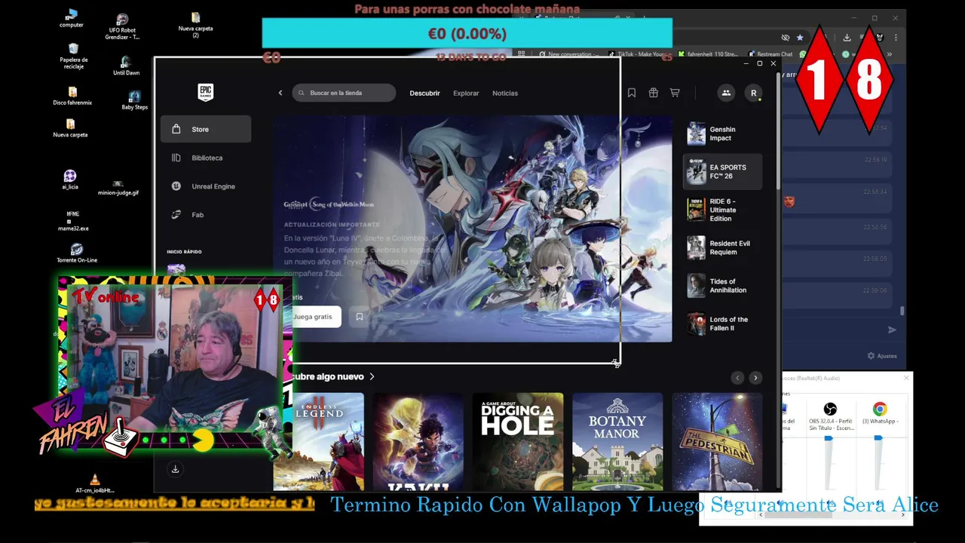Screen dimensions: 965x543
Task: Open the 'A Game About Digging a Hole' card
Action: pos(518,442)
